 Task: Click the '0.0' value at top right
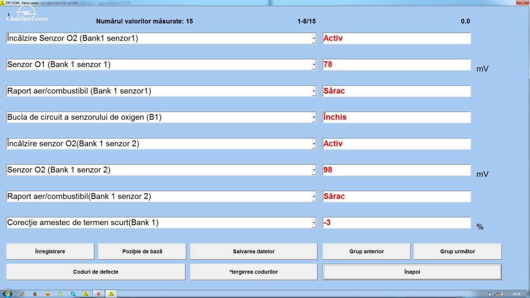pos(465,21)
